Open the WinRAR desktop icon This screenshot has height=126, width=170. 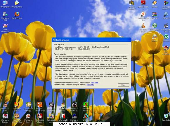click(x=155, y=15)
